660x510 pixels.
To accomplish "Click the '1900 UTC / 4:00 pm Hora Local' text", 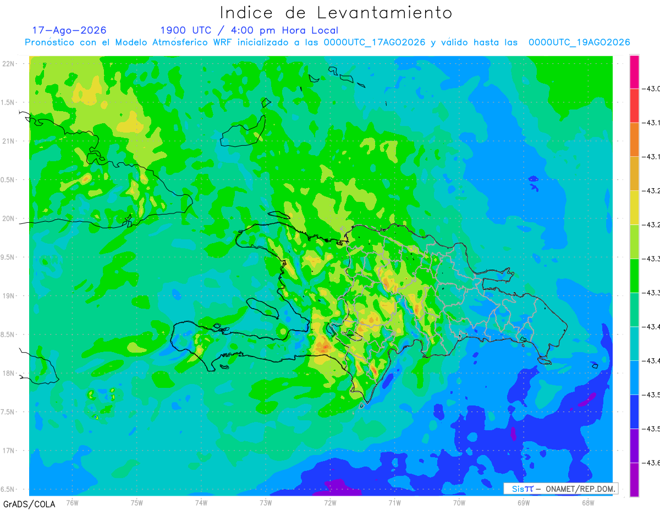I will tap(249, 30).
